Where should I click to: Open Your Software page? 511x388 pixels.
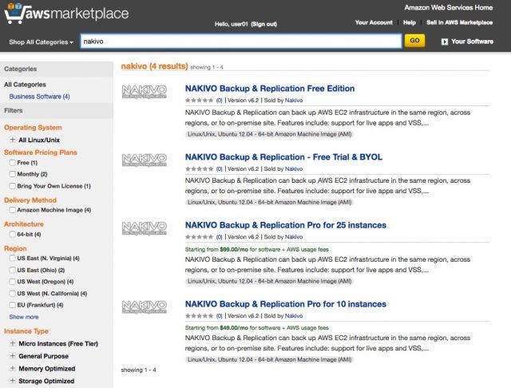[x=472, y=42]
